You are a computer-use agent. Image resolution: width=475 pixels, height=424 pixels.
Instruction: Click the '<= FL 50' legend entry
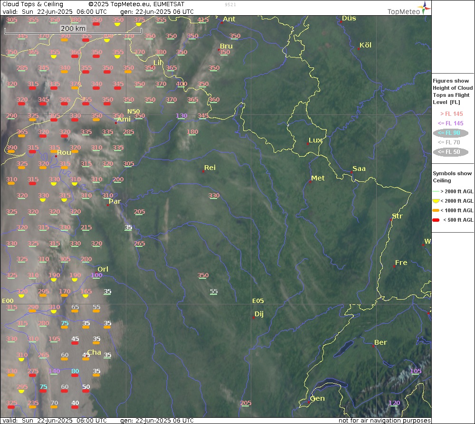(450, 152)
